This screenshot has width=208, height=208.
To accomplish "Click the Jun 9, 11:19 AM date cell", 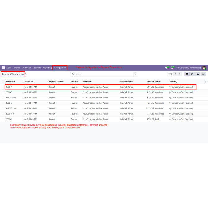I will [30, 97].
